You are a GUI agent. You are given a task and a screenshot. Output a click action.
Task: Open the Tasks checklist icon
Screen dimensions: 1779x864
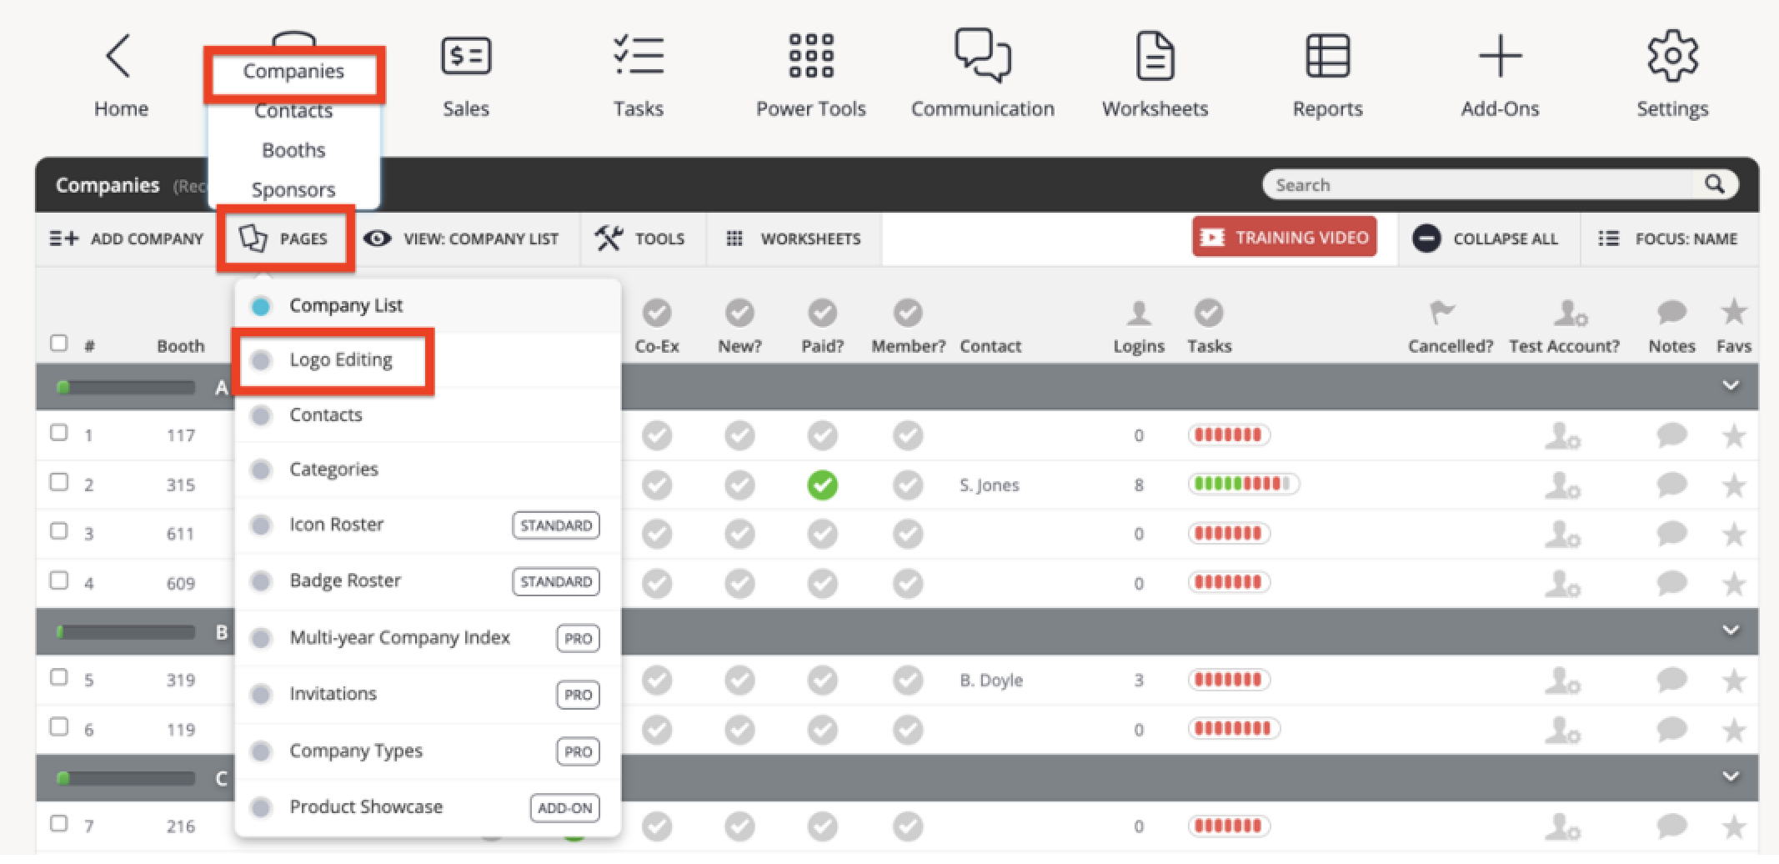click(639, 55)
